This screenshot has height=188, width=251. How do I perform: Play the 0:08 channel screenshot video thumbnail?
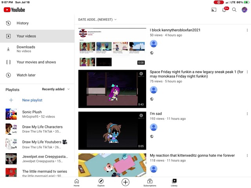coord(112,47)
